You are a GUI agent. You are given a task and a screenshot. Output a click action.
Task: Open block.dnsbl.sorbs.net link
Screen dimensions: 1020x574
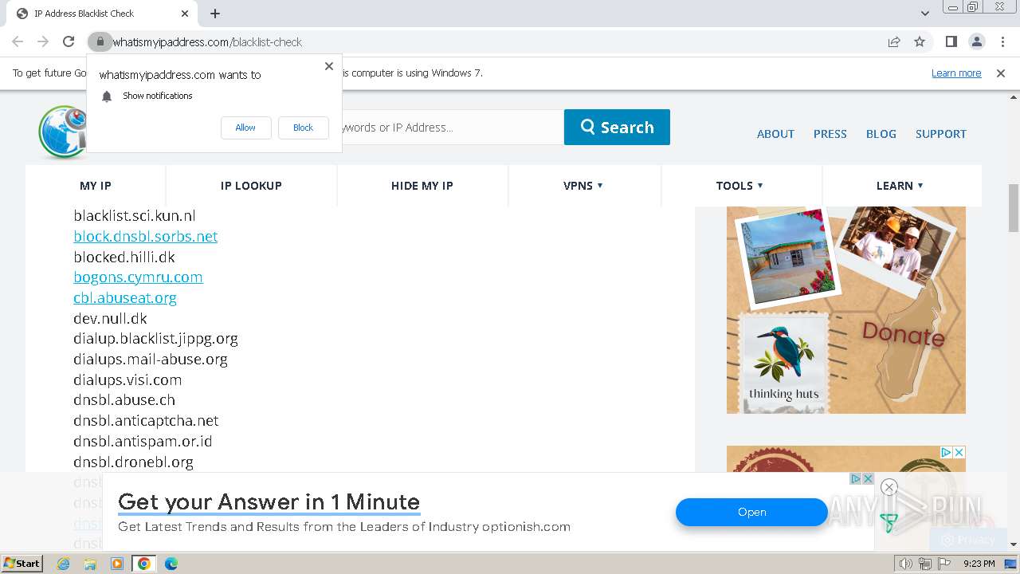(x=145, y=236)
